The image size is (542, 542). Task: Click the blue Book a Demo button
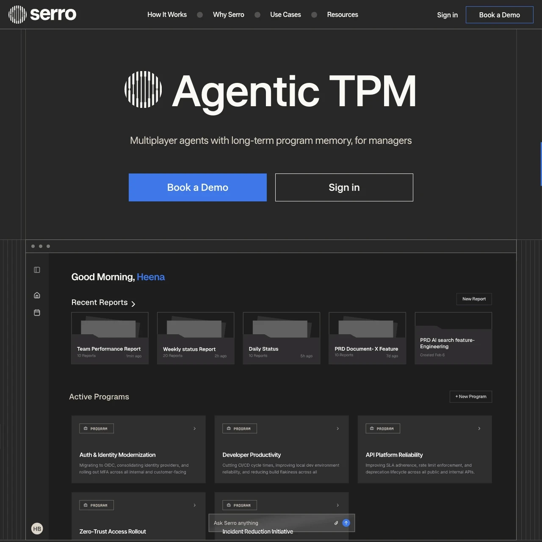[198, 187]
